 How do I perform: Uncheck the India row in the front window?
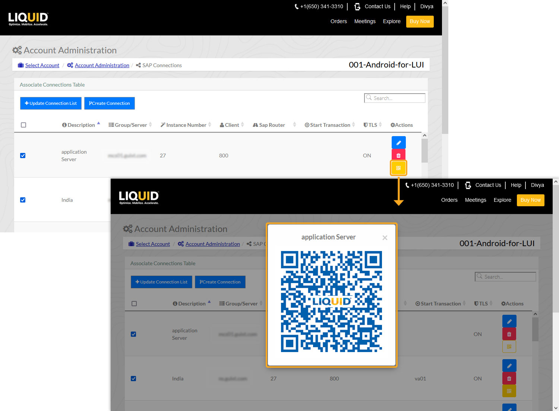[x=133, y=379]
